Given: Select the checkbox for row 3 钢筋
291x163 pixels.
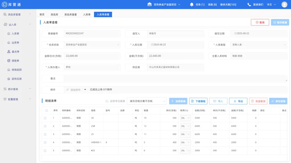Looking at the screenshot, I should pos(45,134).
